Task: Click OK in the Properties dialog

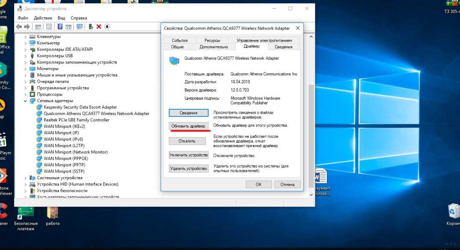Action: point(258,185)
